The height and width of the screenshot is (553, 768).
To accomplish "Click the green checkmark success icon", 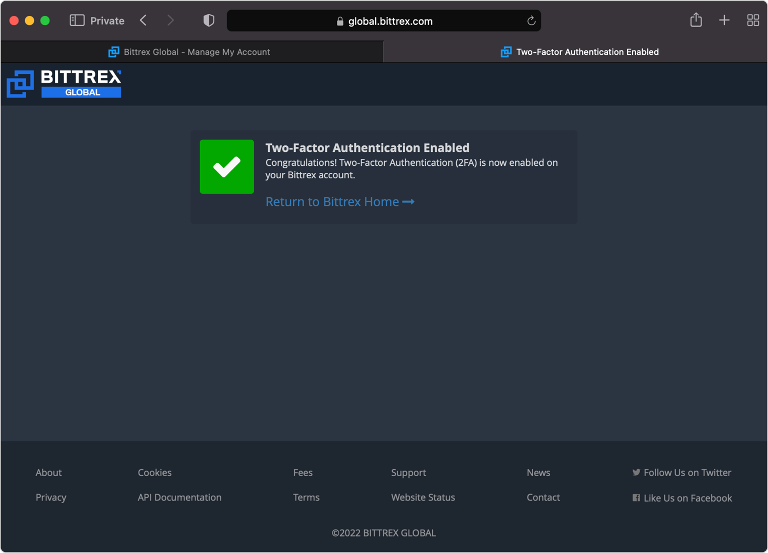I will tap(227, 166).
